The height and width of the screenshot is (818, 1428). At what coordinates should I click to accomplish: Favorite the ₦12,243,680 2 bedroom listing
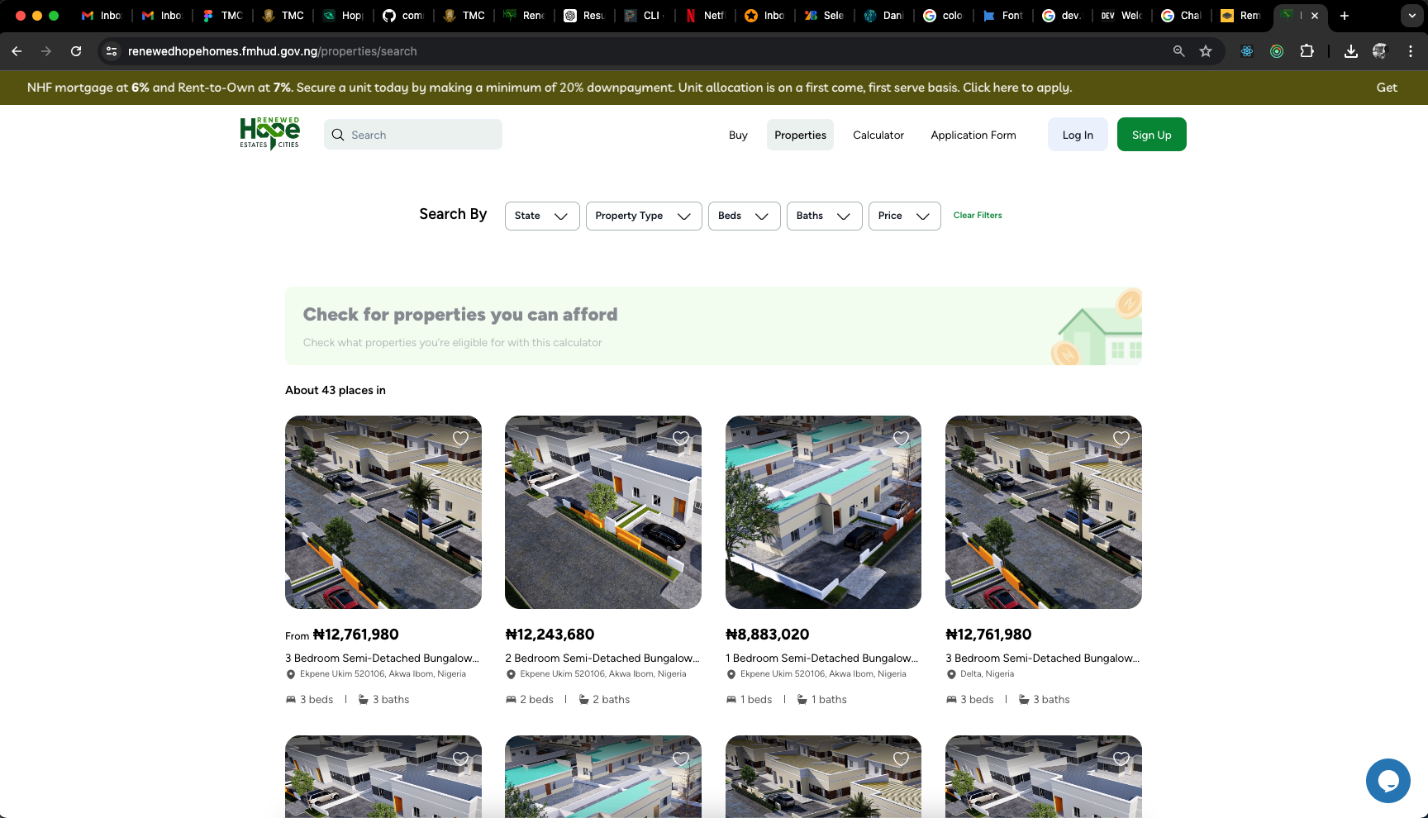pos(680,438)
